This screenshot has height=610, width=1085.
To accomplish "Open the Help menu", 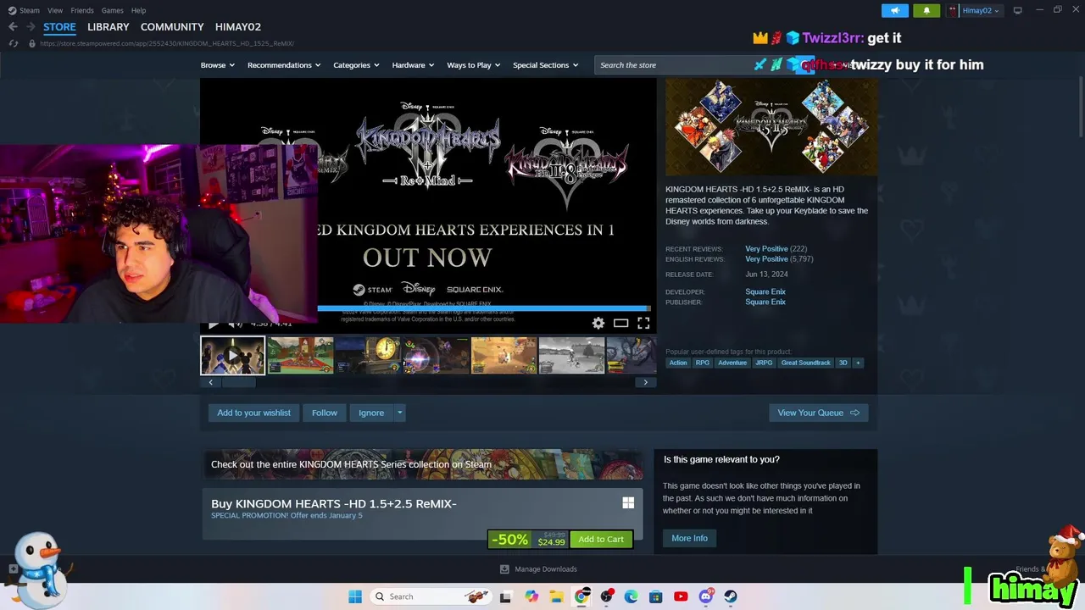I will (138, 10).
